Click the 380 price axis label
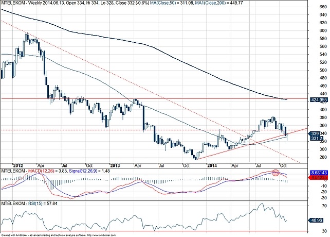This screenshot has height=237, width=330. pos(323,118)
